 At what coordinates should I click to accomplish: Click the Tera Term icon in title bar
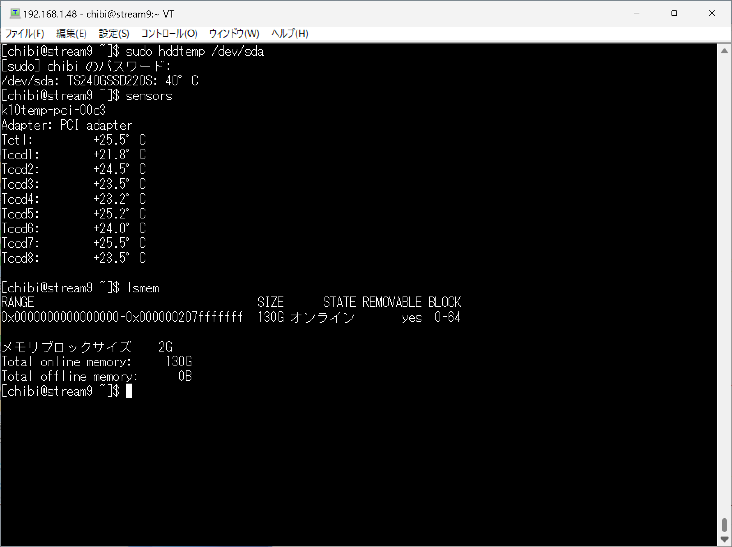tap(15, 14)
